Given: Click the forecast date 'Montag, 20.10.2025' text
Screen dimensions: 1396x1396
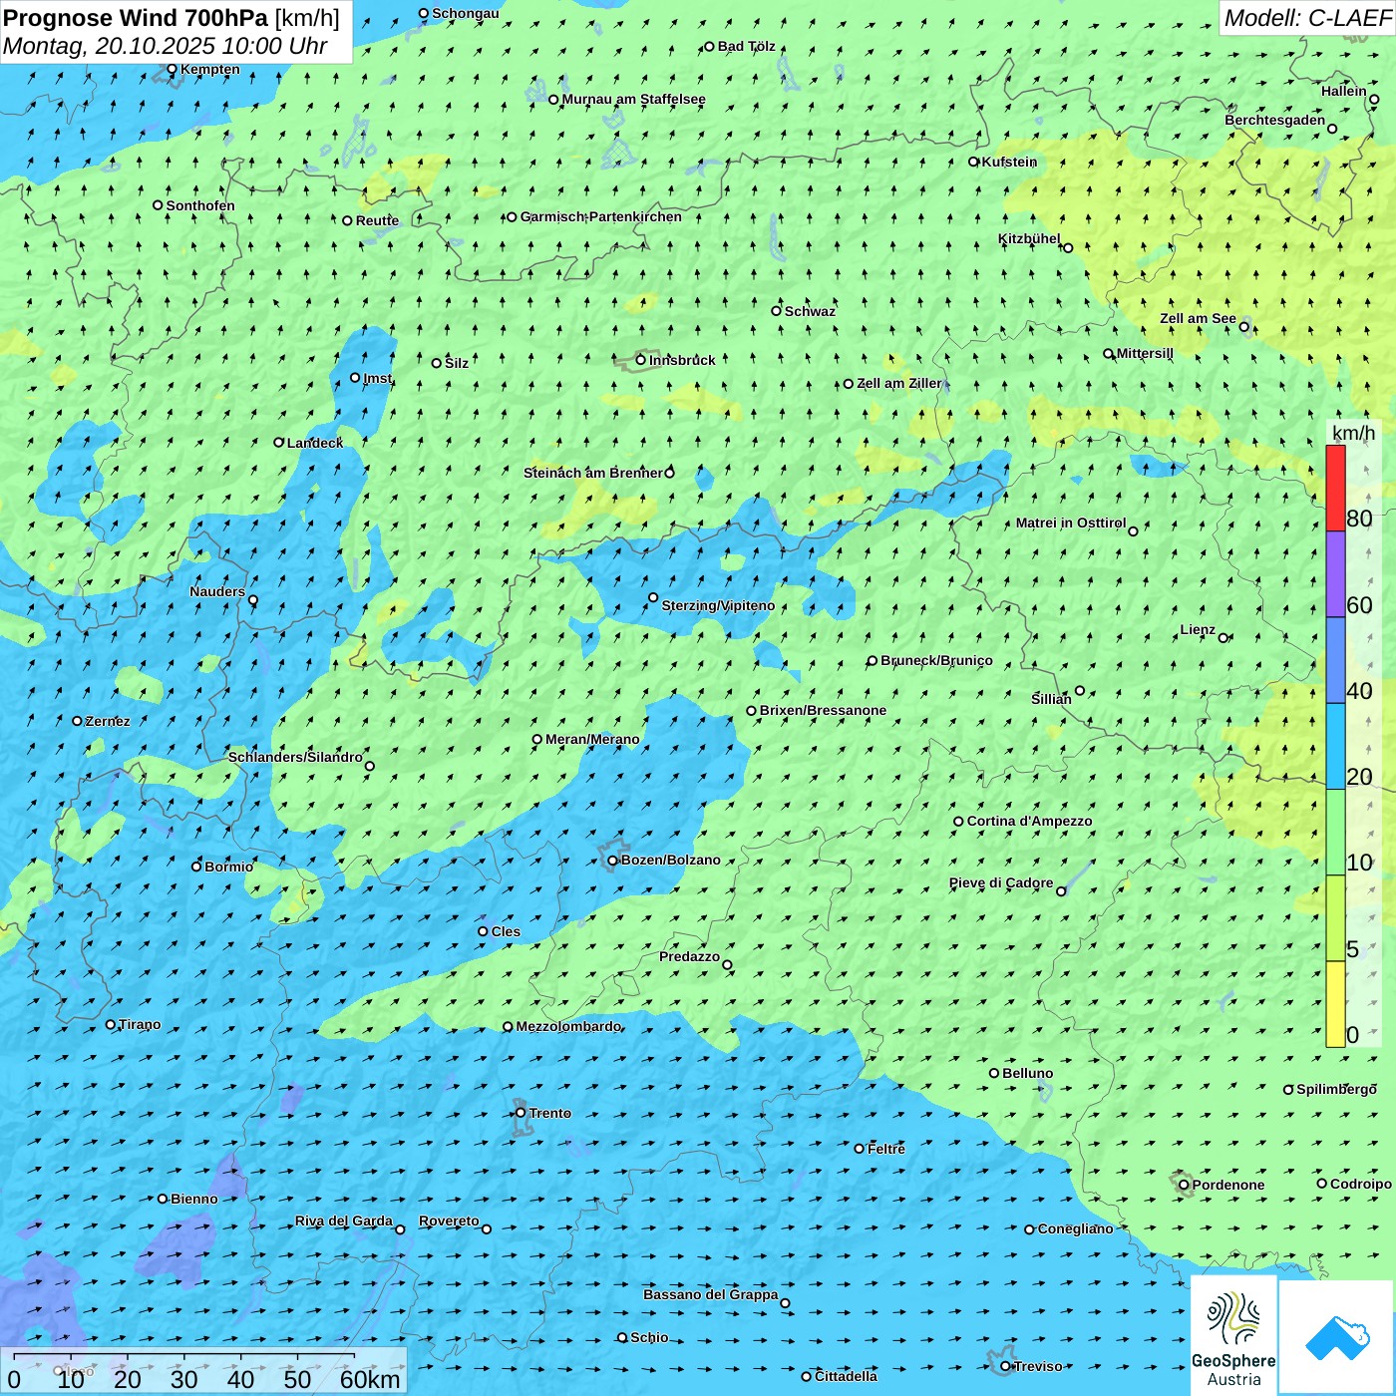Looking at the screenshot, I should [x=110, y=46].
